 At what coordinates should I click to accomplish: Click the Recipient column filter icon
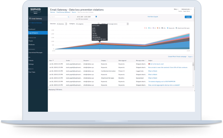90,61
